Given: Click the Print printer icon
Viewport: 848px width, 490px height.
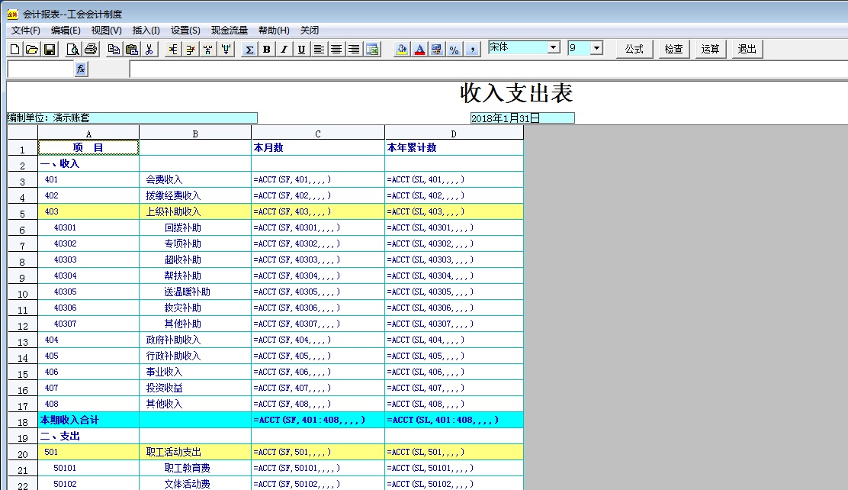Looking at the screenshot, I should pos(91,50).
